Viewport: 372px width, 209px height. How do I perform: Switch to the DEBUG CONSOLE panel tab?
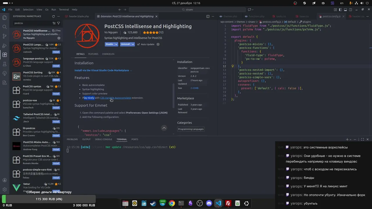pyautogui.click(x=103, y=139)
